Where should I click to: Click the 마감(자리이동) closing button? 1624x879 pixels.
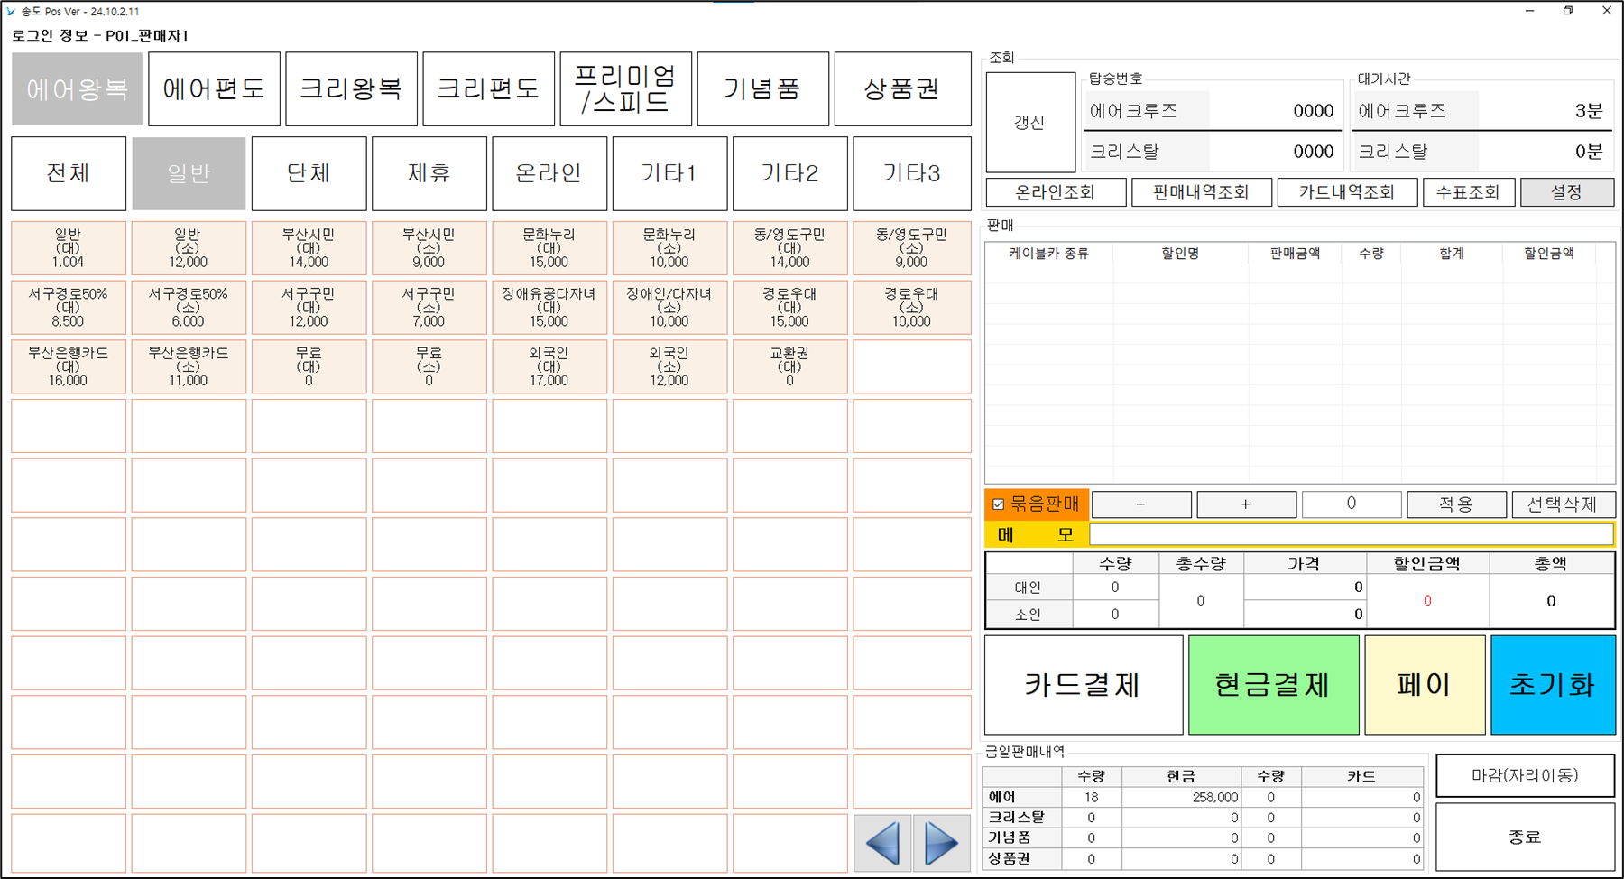(1524, 776)
